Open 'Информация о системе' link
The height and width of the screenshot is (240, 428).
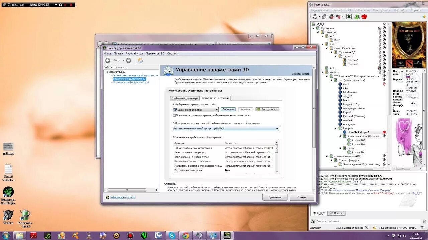[x=123, y=197]
